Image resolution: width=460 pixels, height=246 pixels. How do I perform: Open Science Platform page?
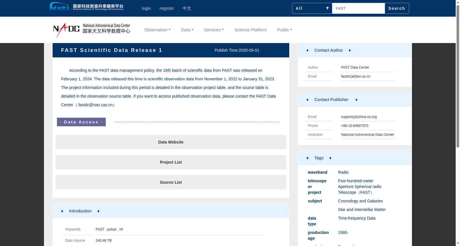251,30
